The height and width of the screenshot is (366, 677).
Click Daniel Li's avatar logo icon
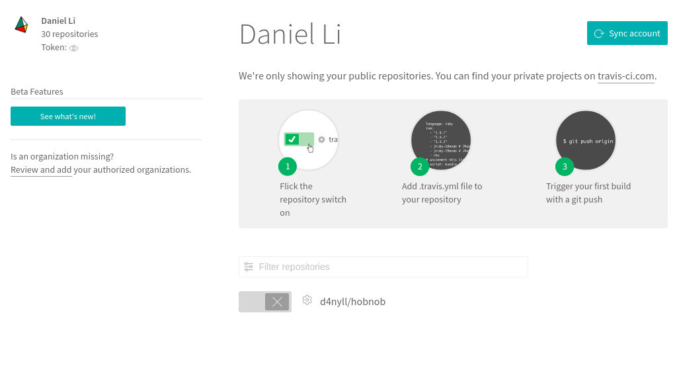coord(22,24)
